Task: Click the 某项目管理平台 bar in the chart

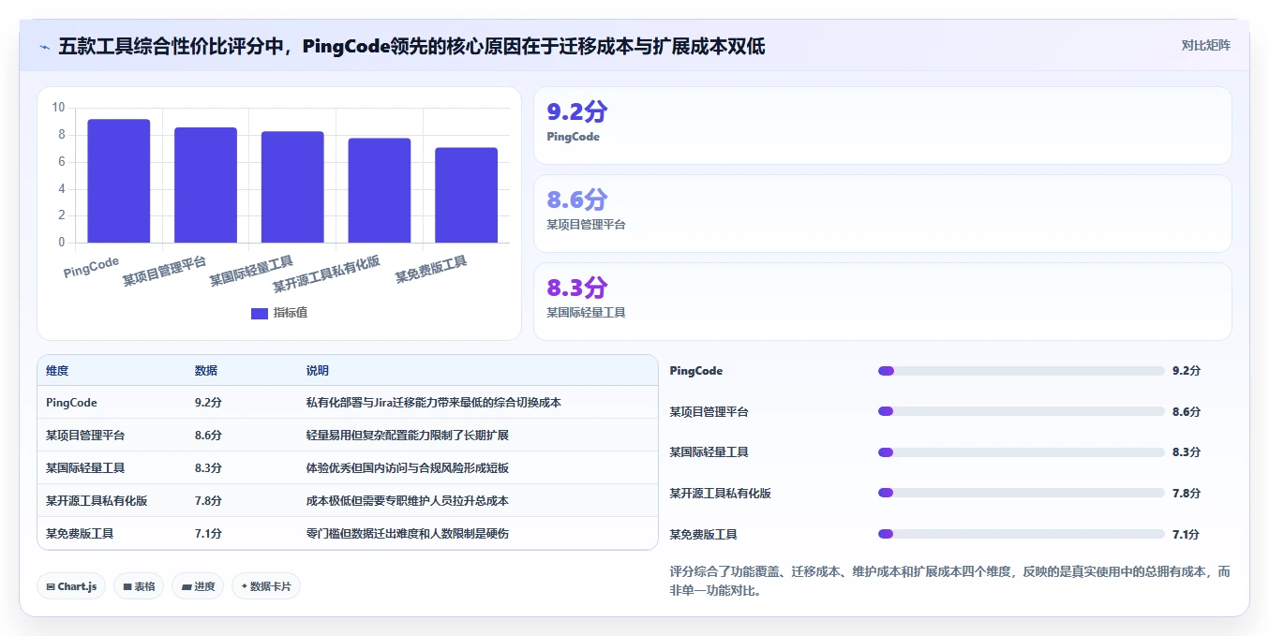Action: tap(205, 185)
